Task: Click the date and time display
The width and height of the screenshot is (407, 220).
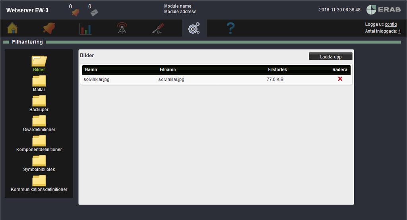Action: click(339, 10)
